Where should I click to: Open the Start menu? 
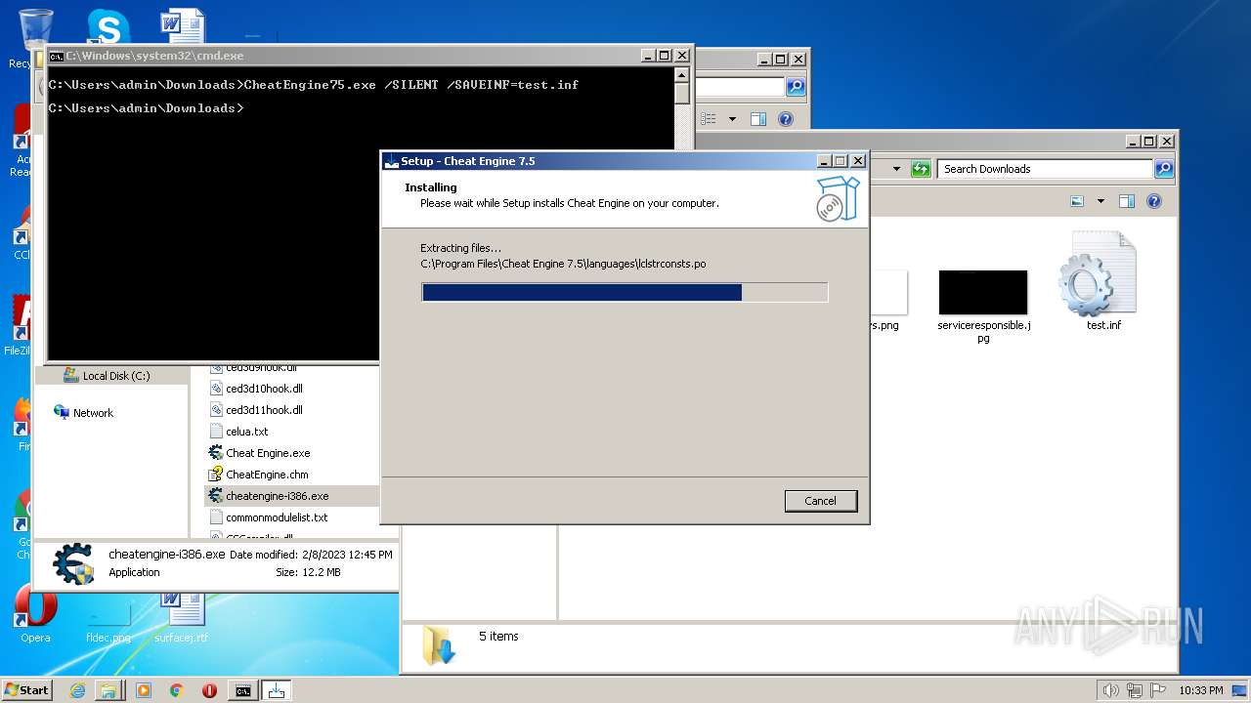(x=26, y=689)
